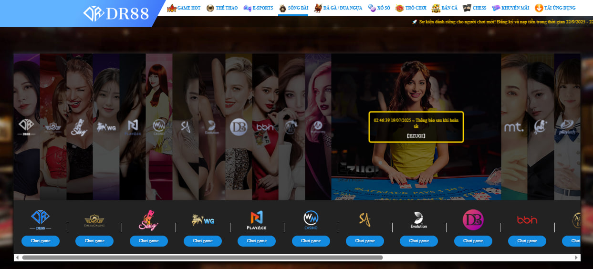The image size is (593, 269).
Task: Open the GAME HOT menu
Action: (184, 8)
